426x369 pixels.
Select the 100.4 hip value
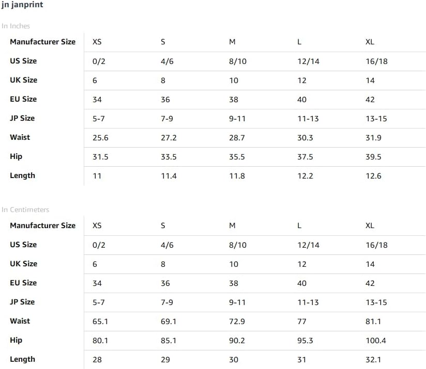pos(376,341)
